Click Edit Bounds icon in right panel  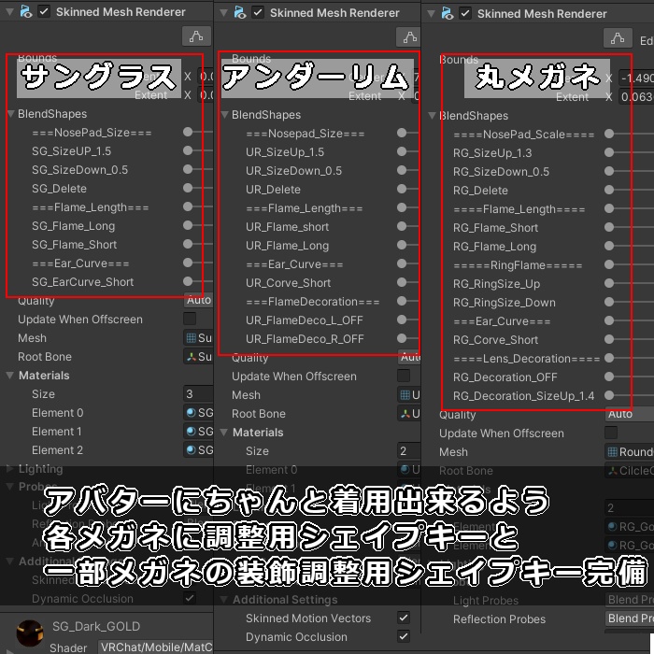[618, 38]
